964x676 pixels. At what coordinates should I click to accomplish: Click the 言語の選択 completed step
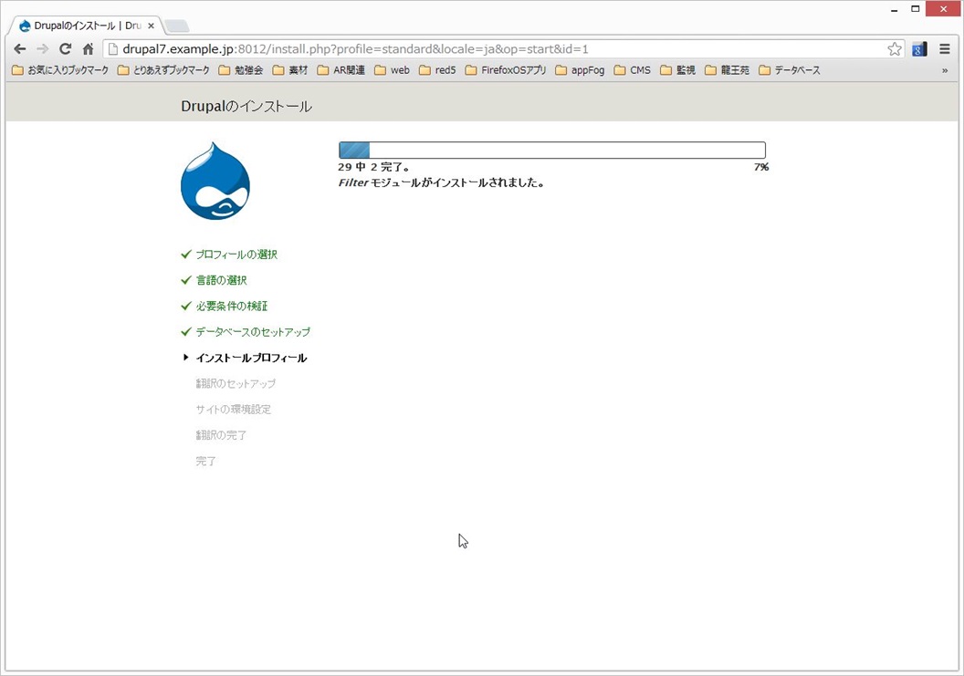click(x=221, y=280)
